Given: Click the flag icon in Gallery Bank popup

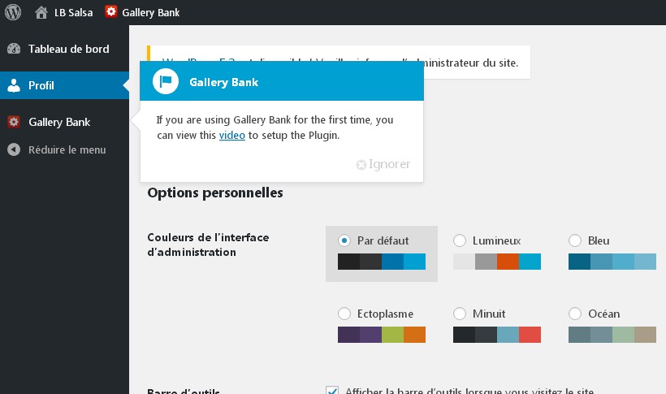Looking at the screenshot, I should (x=165, y=81).
